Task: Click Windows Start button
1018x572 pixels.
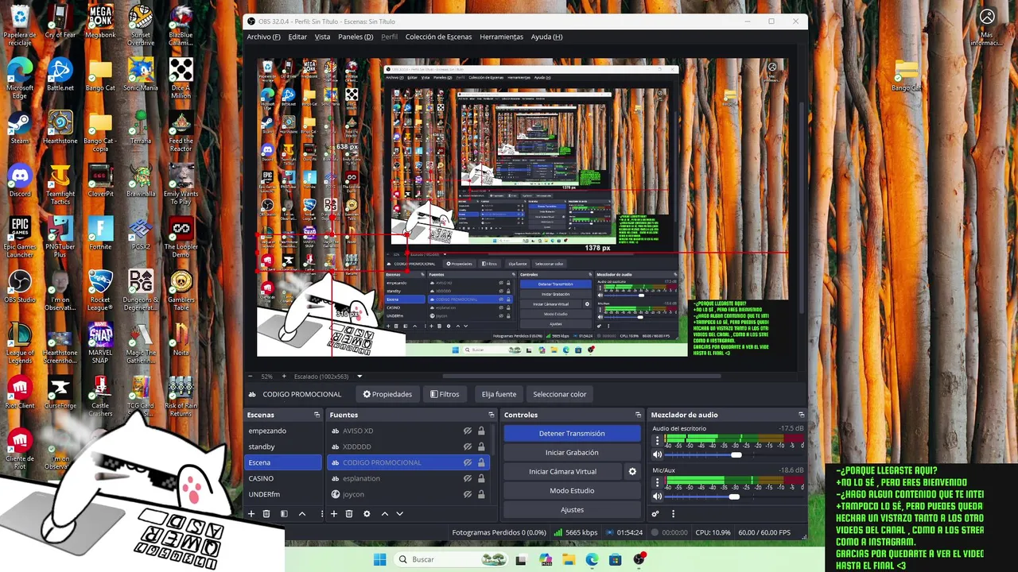Action: click(379, 559)
